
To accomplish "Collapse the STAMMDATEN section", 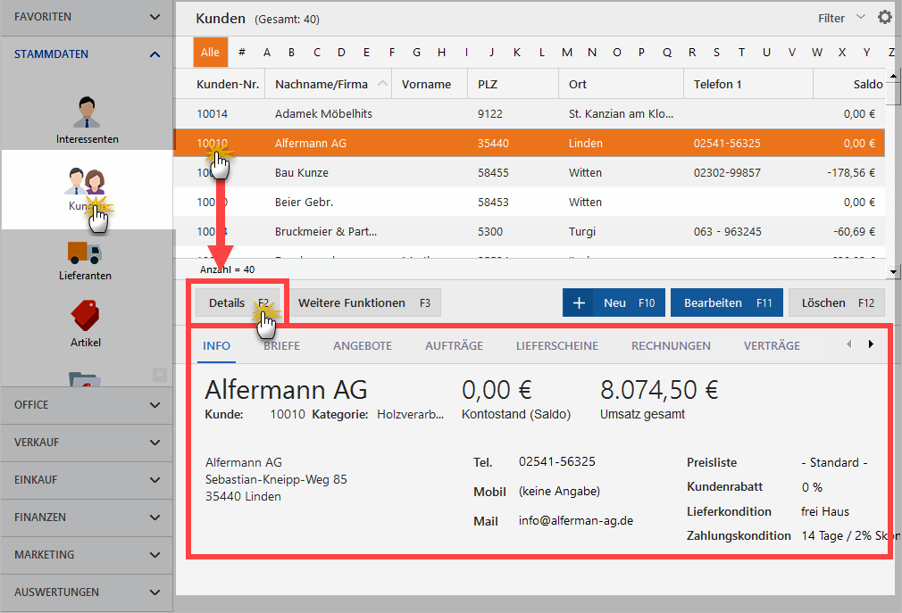I will tap(87, 54).
